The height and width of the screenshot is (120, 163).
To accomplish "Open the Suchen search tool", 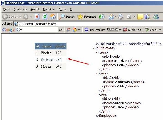I will pyautogui.click(x=67, y=17).
